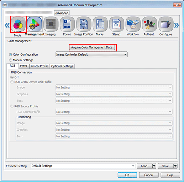Image resolution: width=184 pixels, height=182 pixels.
Task: Select the Off RGB conversion option
Action: click(12, 77)
